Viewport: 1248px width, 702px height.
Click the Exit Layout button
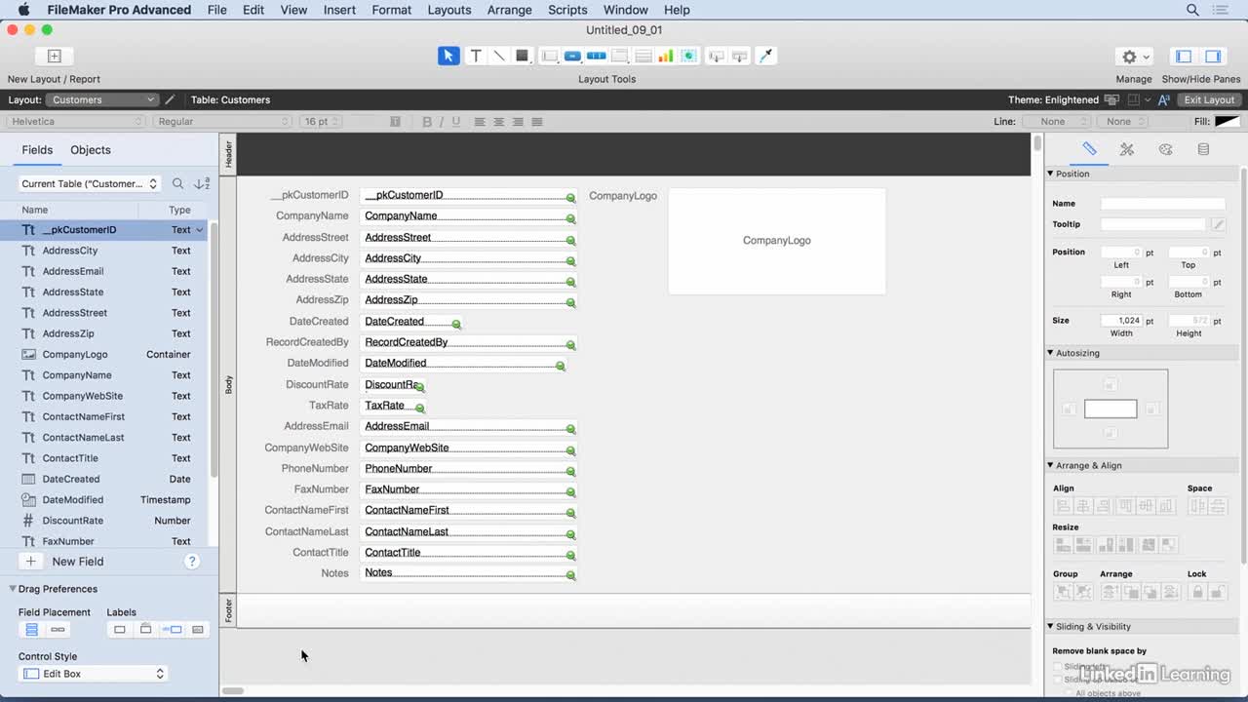point(1209,99)
